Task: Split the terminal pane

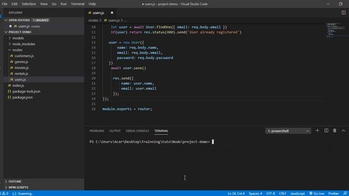Action: (326, 131)
